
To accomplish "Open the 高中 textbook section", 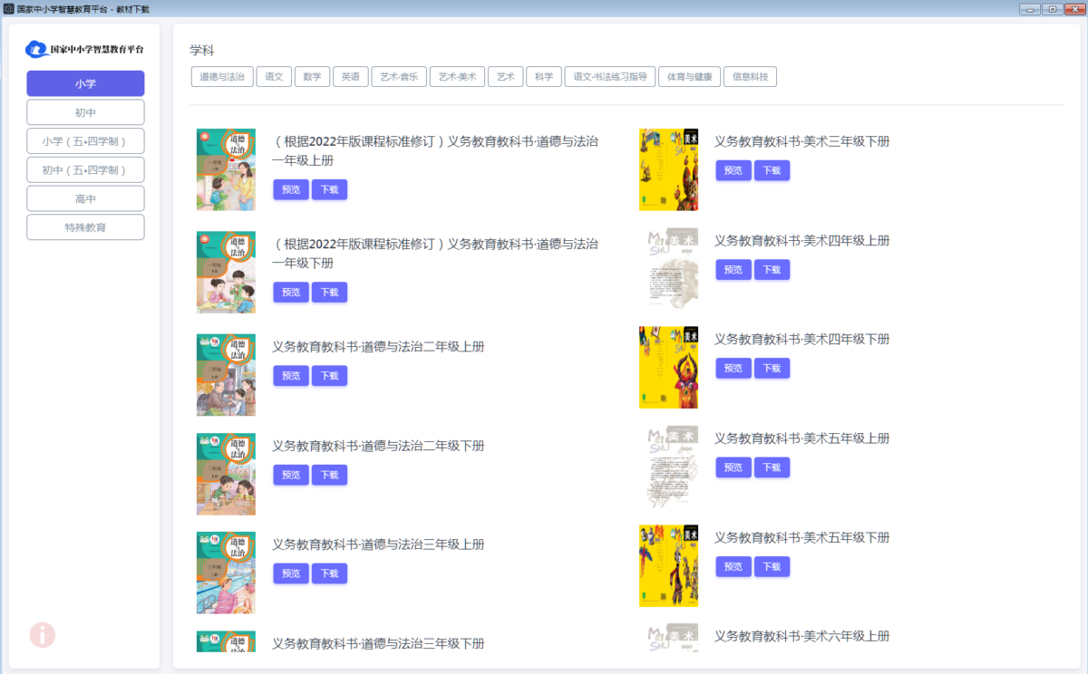I will (x=84, y=197).
